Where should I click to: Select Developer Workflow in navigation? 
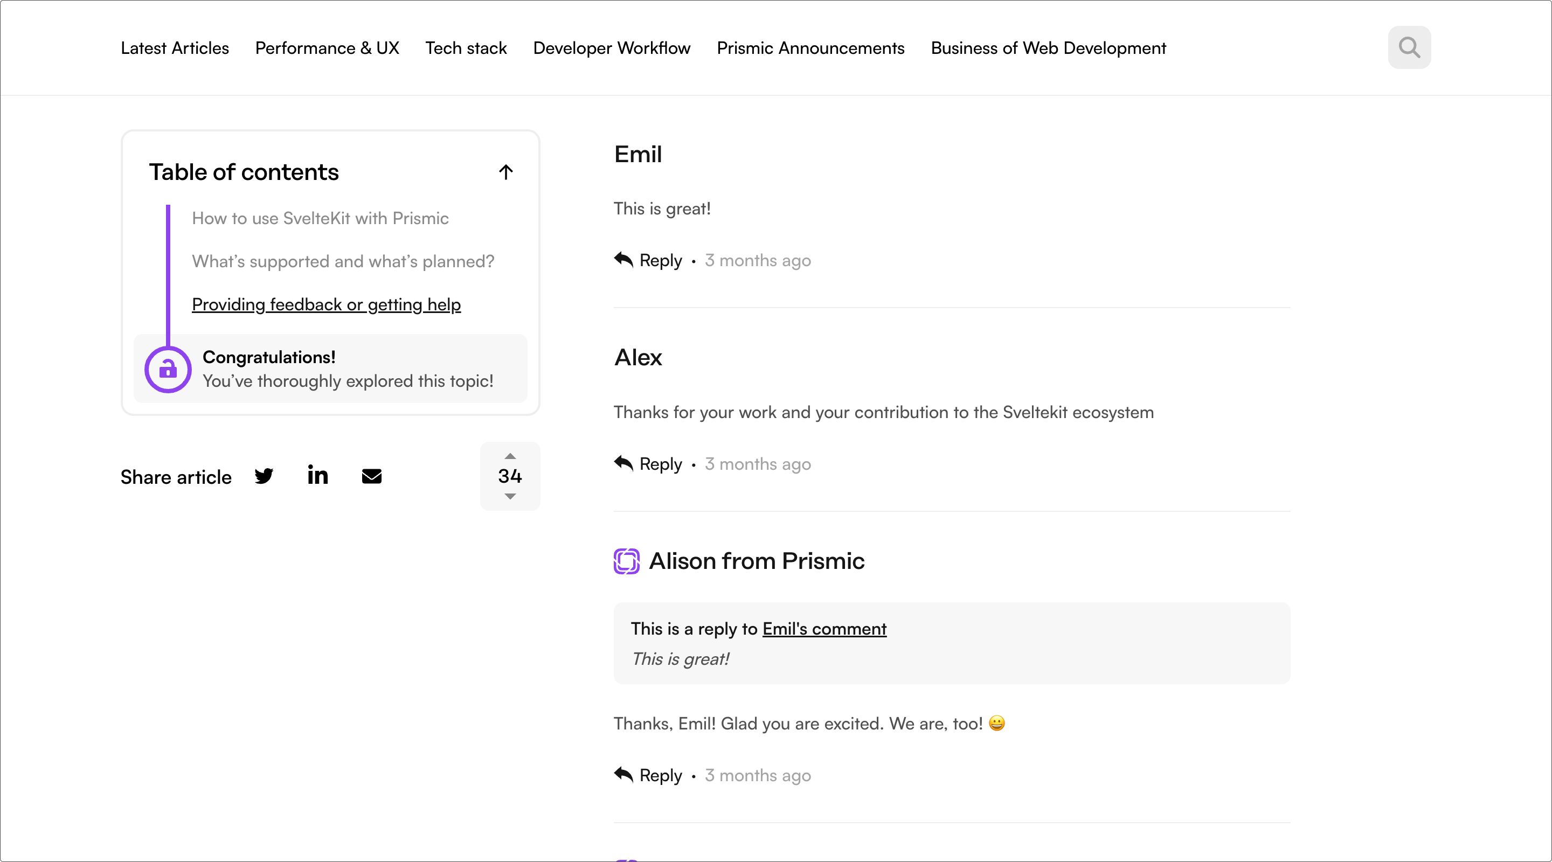point(612,48)
